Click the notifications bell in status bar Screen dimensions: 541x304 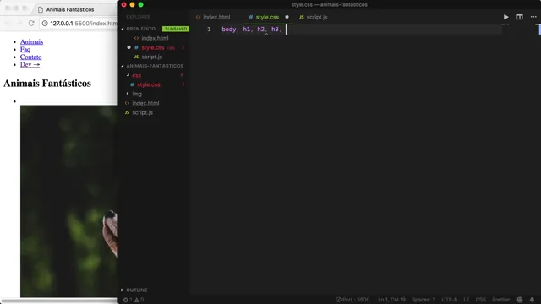532,300
